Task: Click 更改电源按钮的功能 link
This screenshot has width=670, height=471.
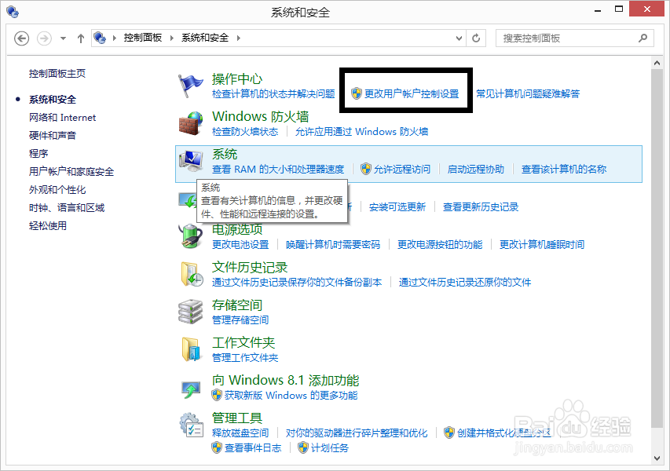Action: pyautogui.click(x=440, y=245)
